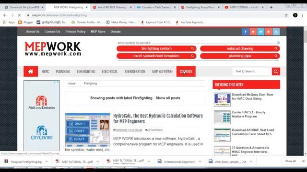Image resolution: width=307 pixels, height=172 pixels.
Task: Close the MEP WORK Firefighting tab
Action: 86,7
